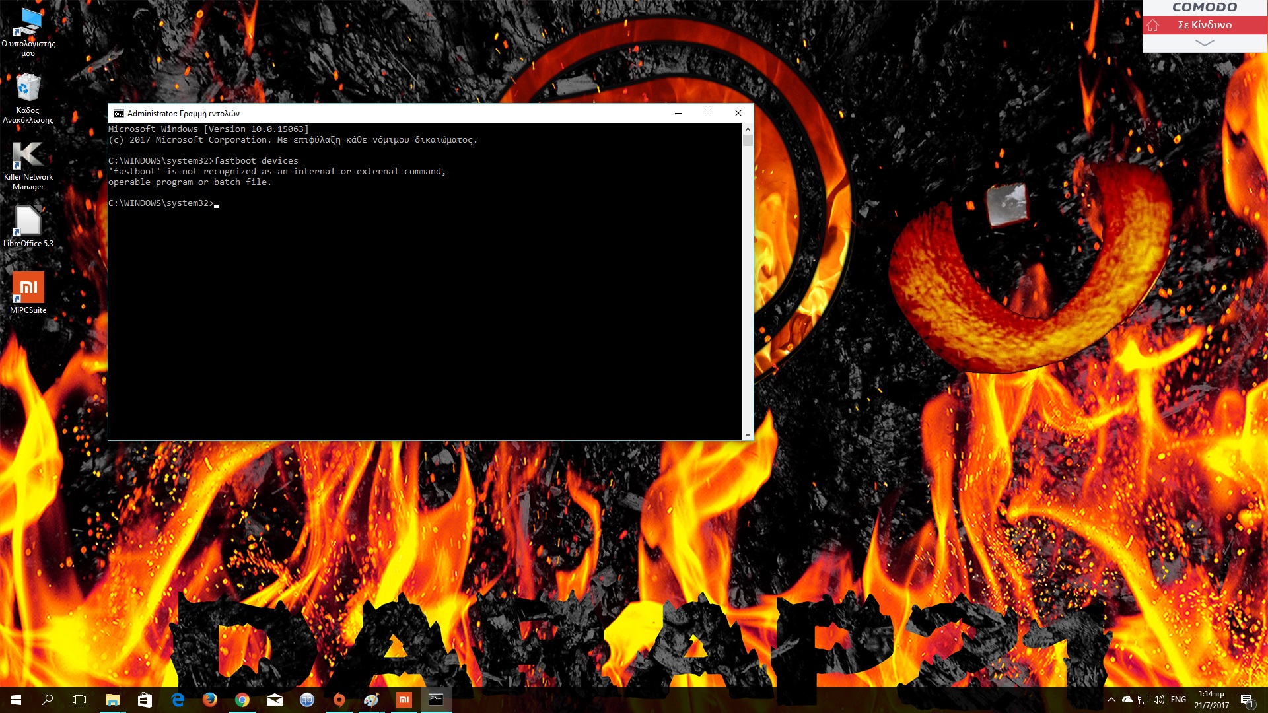Show hidden system tray icons

(x=1111, y=700)
